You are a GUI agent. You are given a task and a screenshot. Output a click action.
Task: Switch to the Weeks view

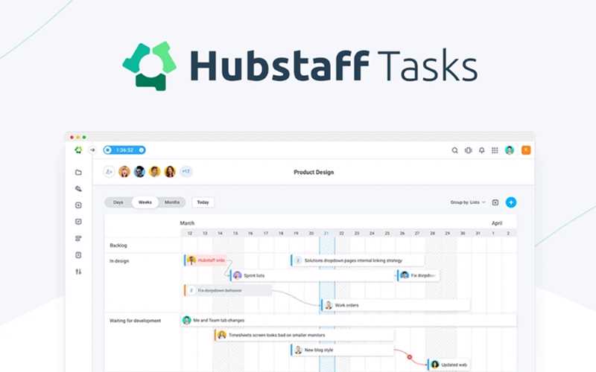click(145, 202)
